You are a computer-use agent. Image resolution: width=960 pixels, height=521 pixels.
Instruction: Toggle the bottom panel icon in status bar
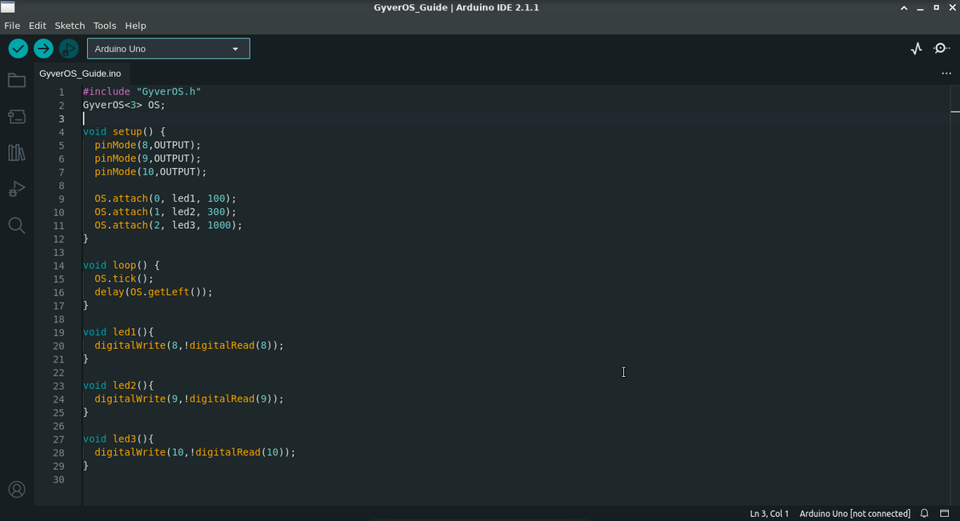[x=944, y=513]
